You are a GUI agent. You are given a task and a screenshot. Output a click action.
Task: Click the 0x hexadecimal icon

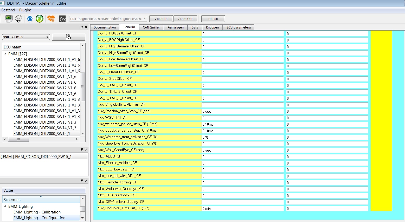[62, 19]
